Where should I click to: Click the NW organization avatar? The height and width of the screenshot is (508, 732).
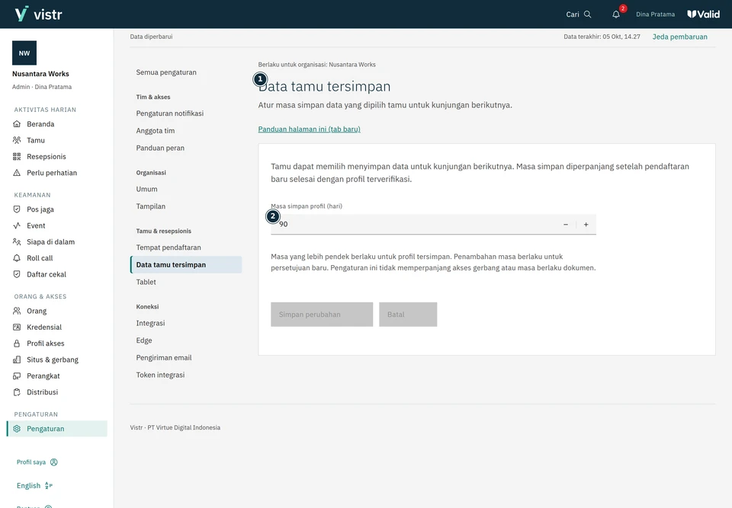[x=24, y=53]
